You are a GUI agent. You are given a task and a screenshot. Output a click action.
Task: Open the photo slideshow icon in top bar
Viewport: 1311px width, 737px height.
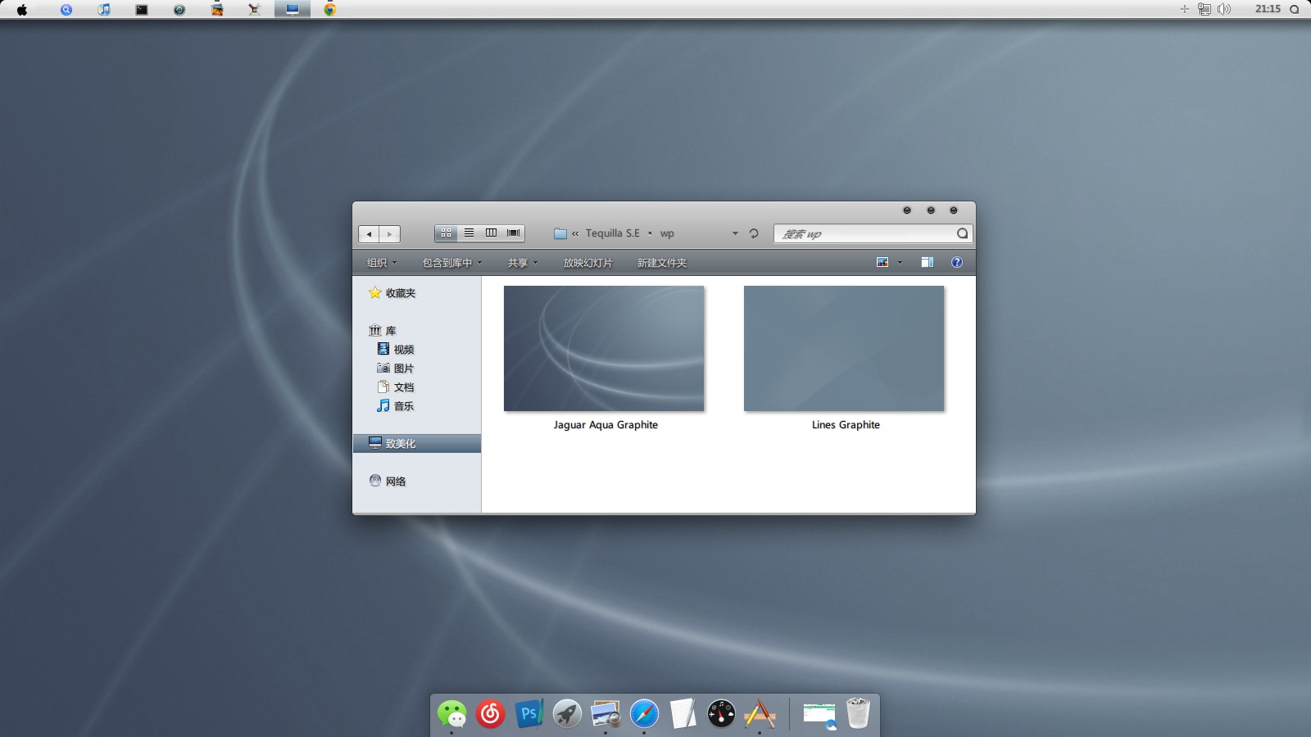[x=217, y=10]
